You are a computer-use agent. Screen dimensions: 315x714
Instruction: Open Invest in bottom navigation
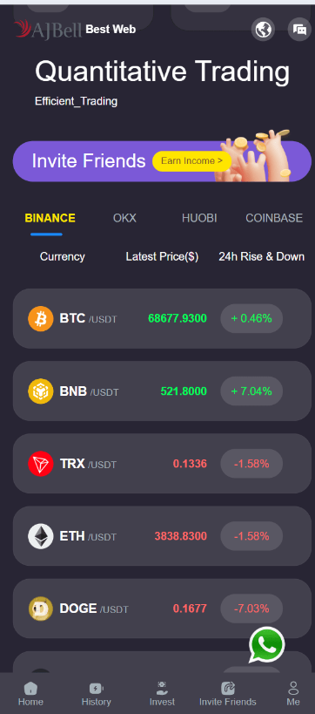pos(162,694)
